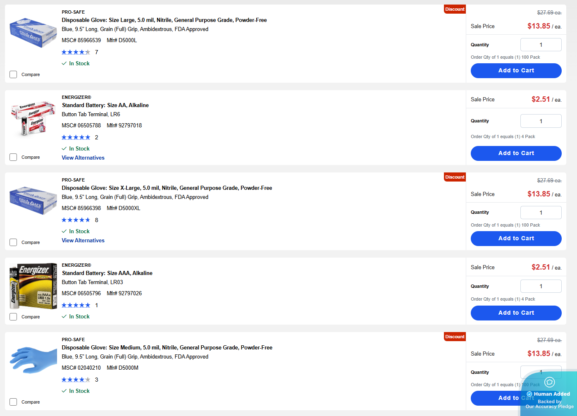577x416 pixels.
Task: Click star rating of AA battery
Action: coord(76,137)
